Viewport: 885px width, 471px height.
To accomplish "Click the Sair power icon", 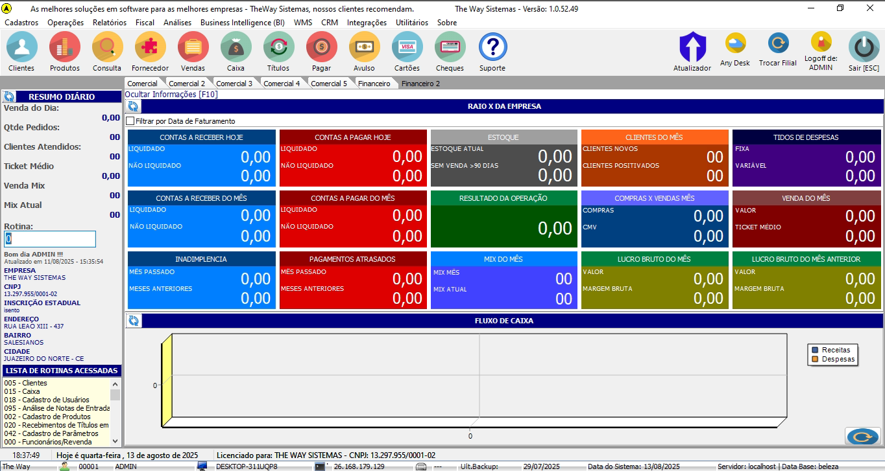I will coord(864,48).
